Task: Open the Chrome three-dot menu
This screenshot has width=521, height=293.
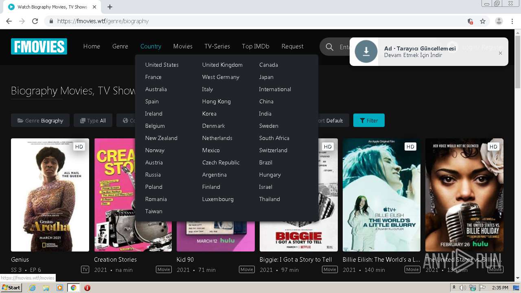Action: 512,21
